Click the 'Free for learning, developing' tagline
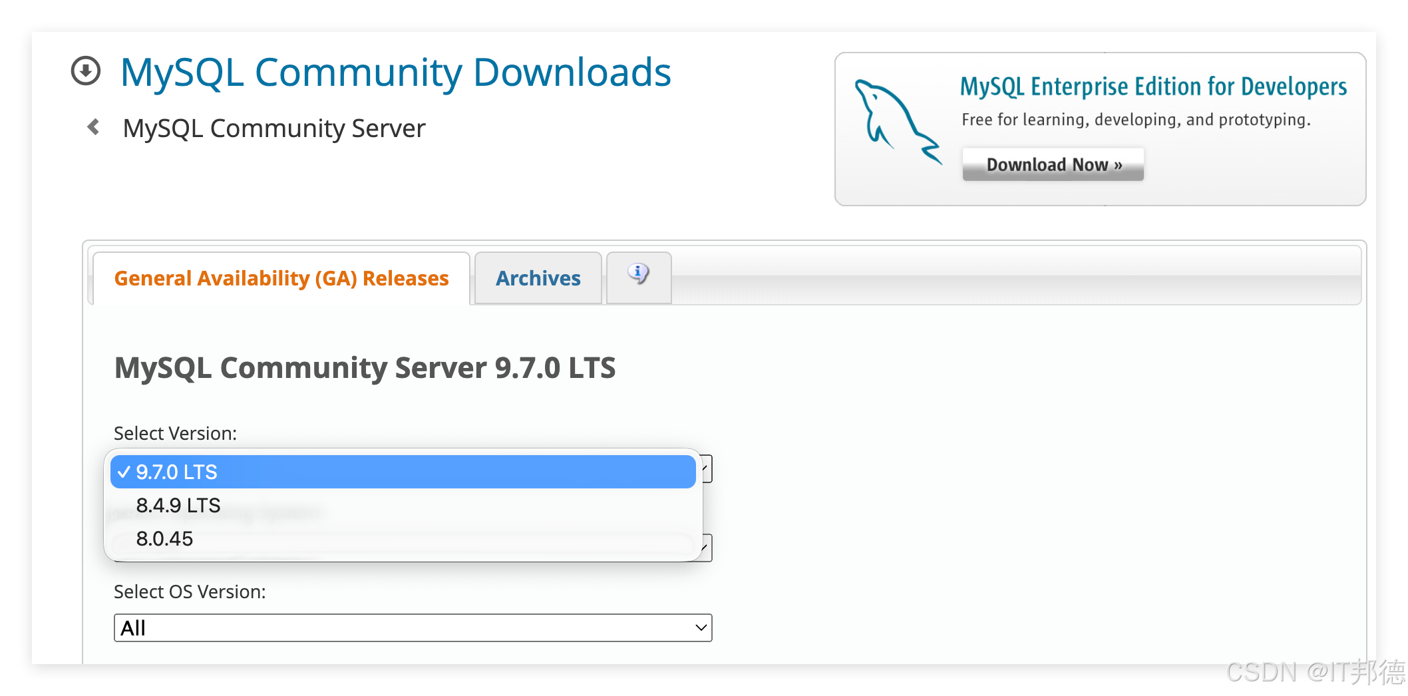1408x696 pixels. (1136, 120)
